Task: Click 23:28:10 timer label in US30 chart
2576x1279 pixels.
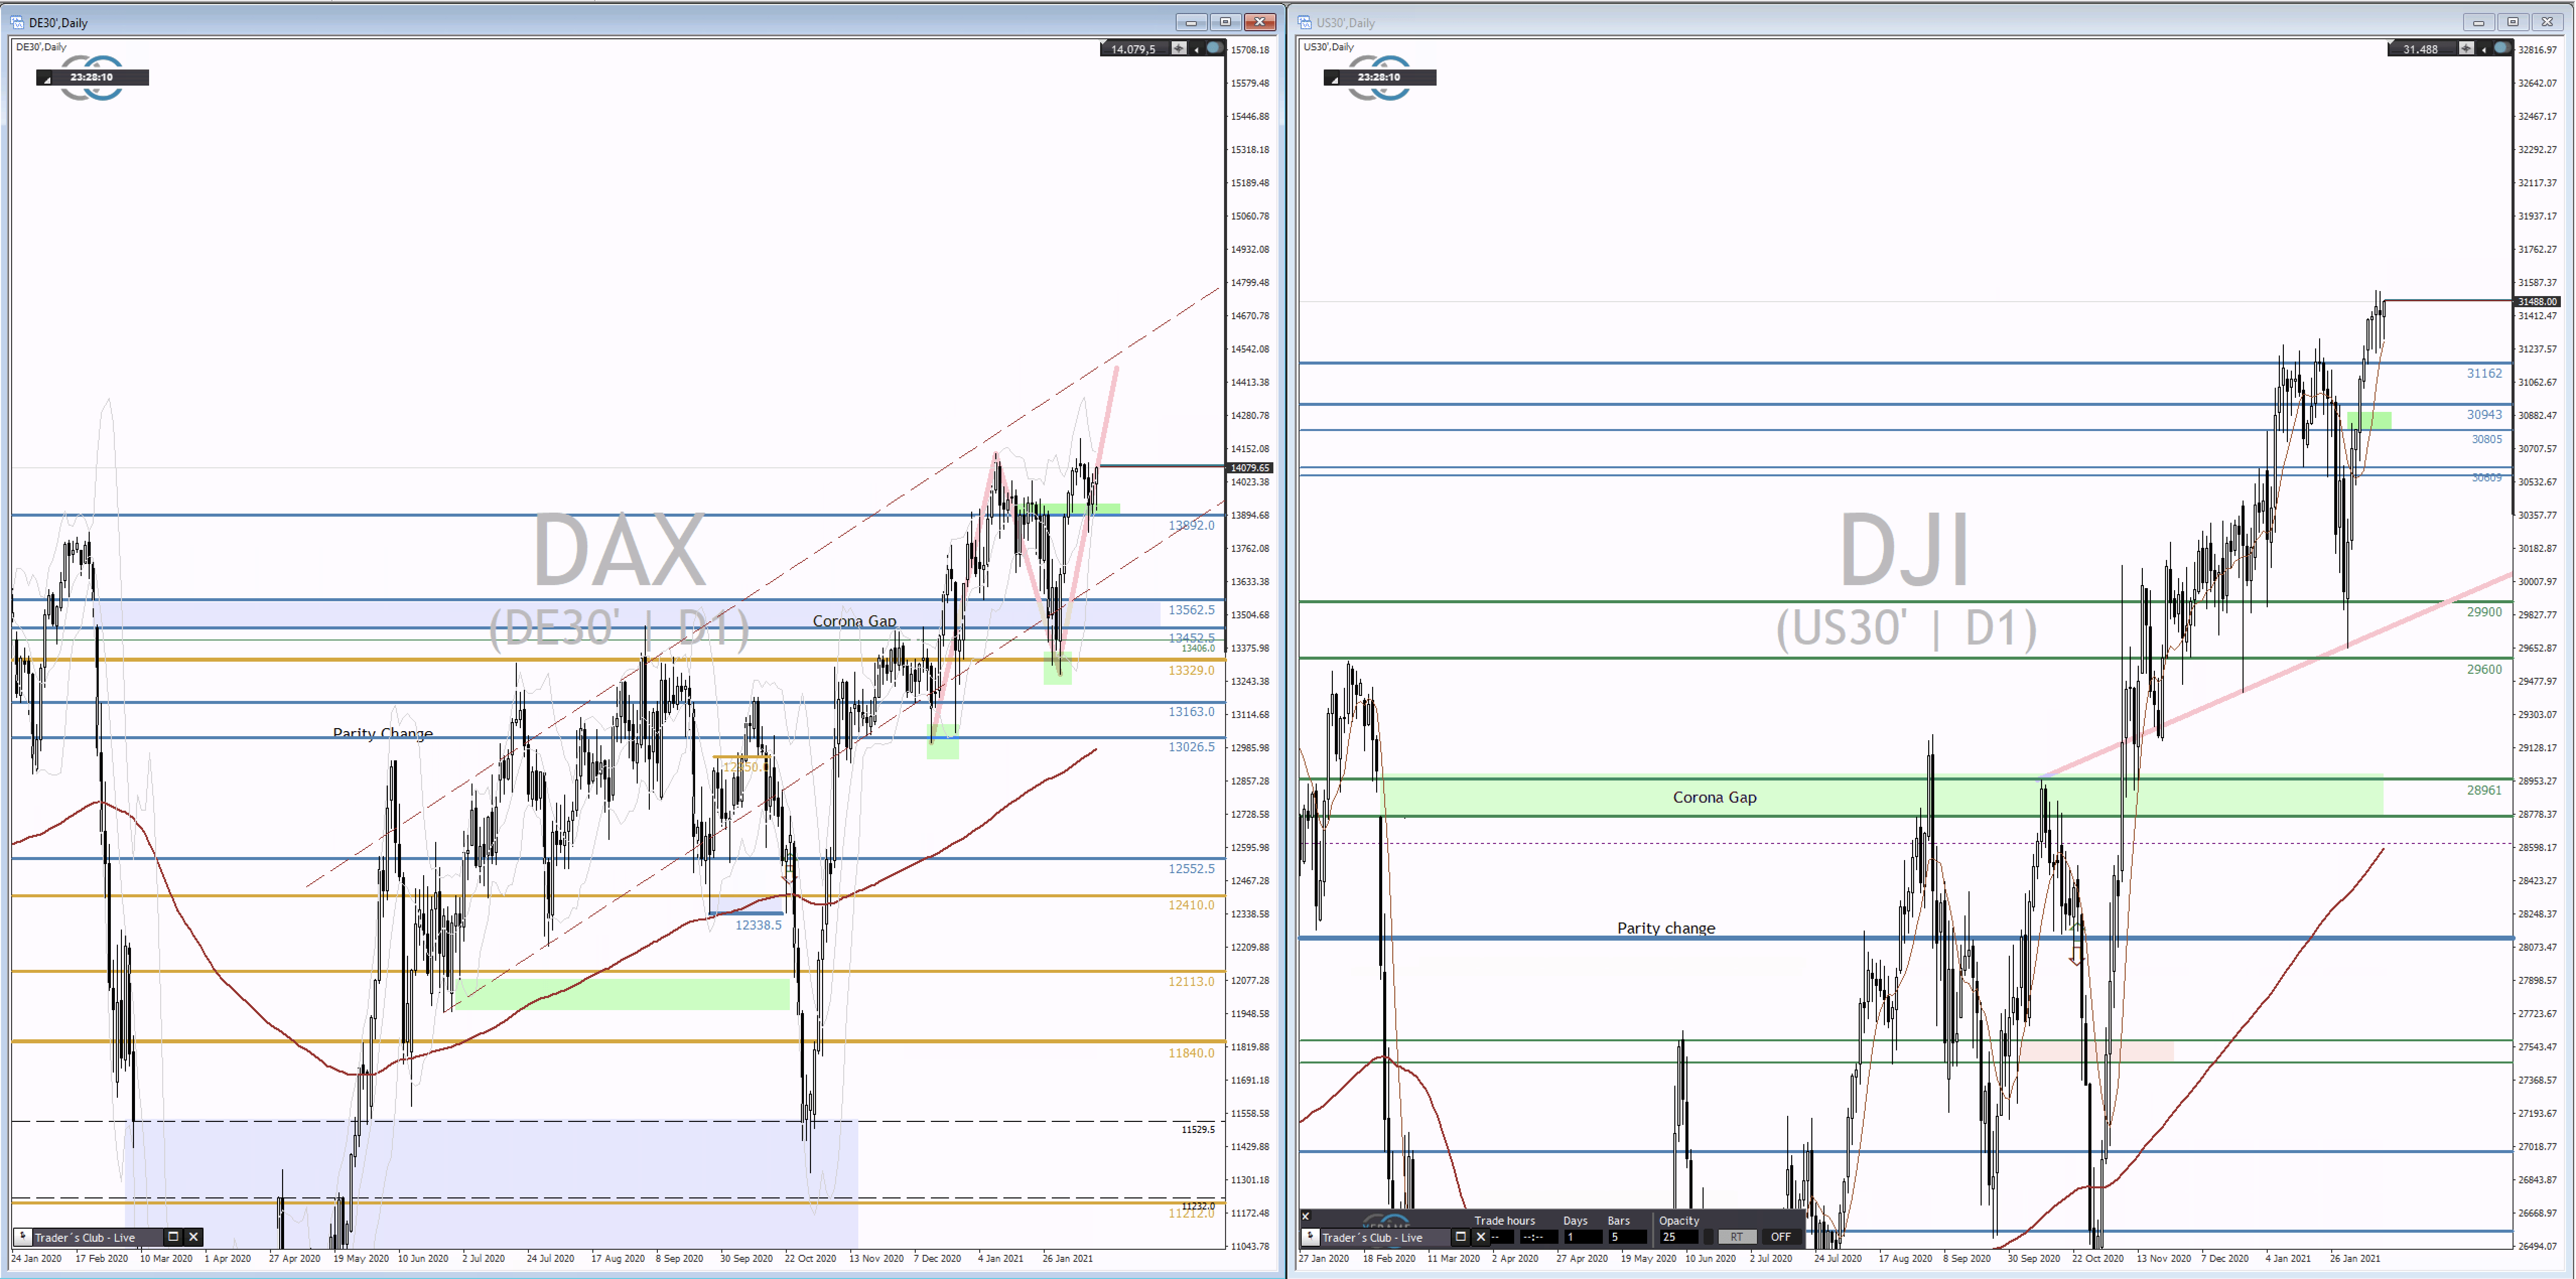Action: pyautogui.click(x=1379, y=77)
